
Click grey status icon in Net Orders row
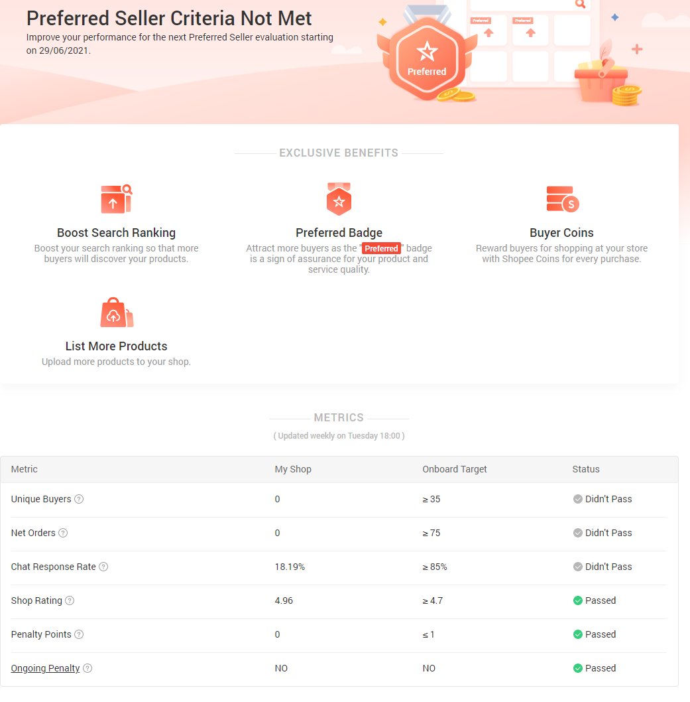578,533
